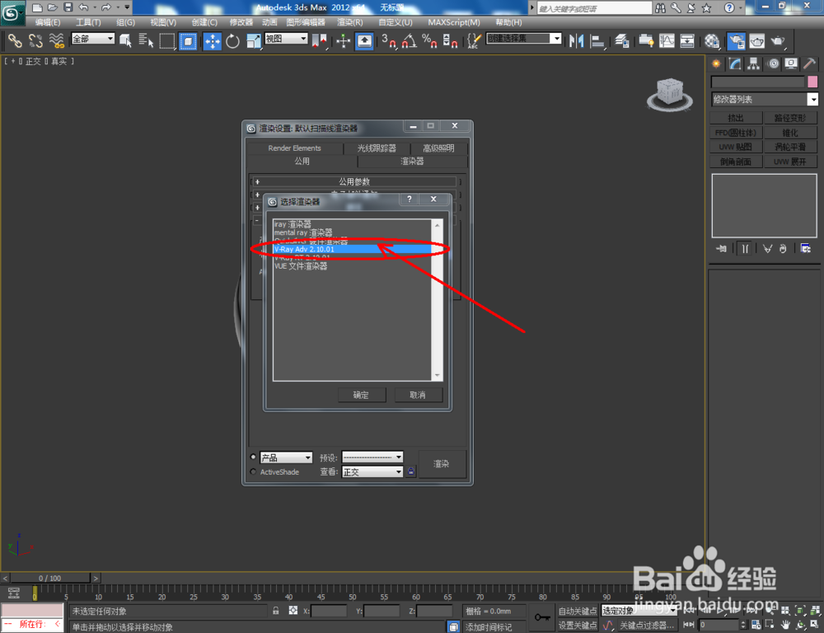Open the 修改器列表 modifier list dropdown

[765, 100]
